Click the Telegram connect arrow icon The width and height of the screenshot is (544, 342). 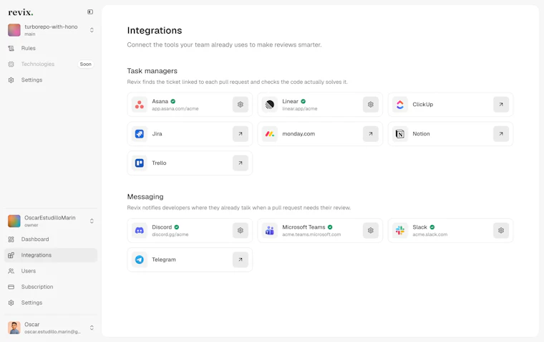click(x=240, y=260)
